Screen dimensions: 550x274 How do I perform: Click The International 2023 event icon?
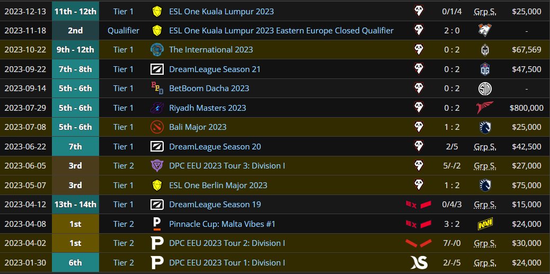click(157, 50)
